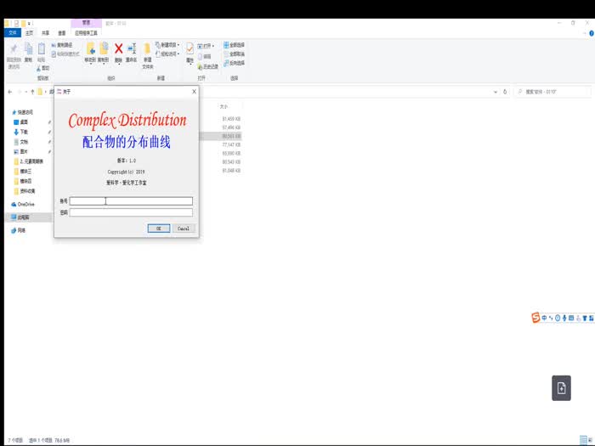Click the Sogou input method S icon

point(535,318)
